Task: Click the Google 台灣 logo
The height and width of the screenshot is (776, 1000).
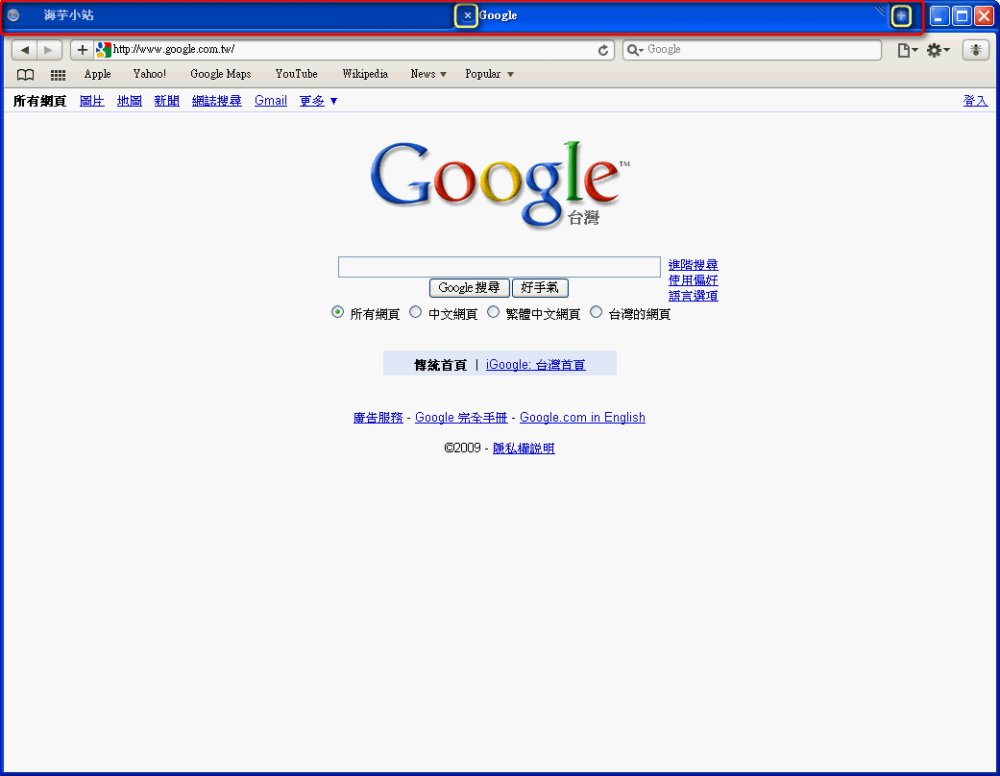Action: click(500, 184)
